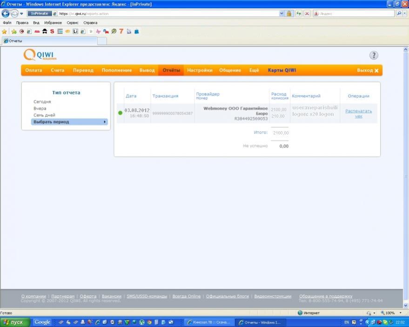
Task: Open the Отчёты tab in QIWI menu
Action: tap(171, 70)
